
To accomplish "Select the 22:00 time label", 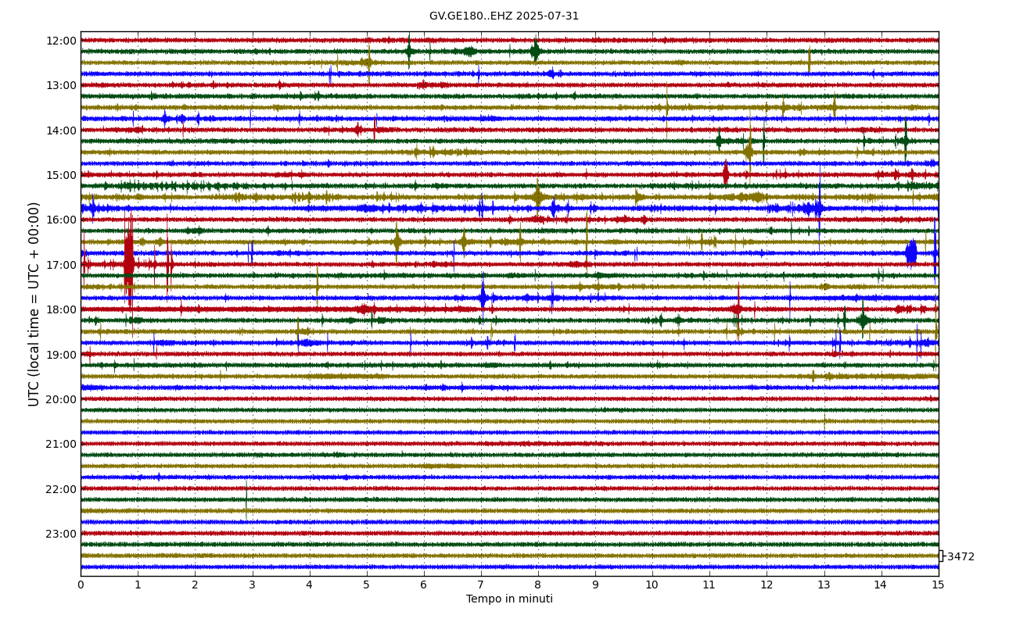I will coord(61,489).
